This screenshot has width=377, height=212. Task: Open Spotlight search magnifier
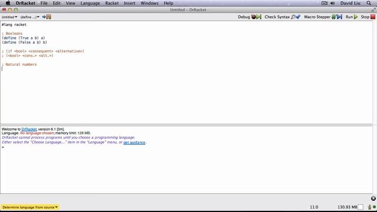369,3
